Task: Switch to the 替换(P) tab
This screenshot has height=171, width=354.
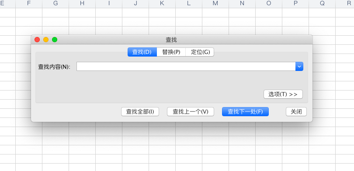Action: click(171, 52)
